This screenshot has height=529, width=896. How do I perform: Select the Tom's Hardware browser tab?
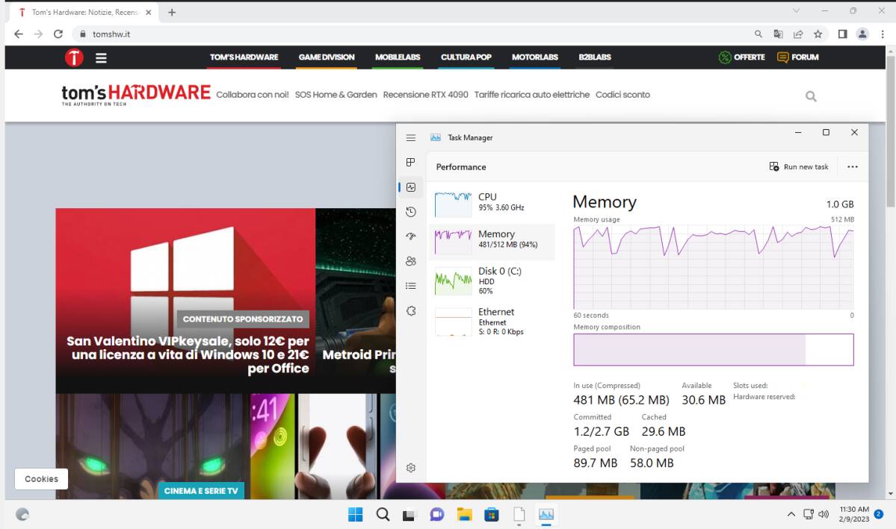82,12
